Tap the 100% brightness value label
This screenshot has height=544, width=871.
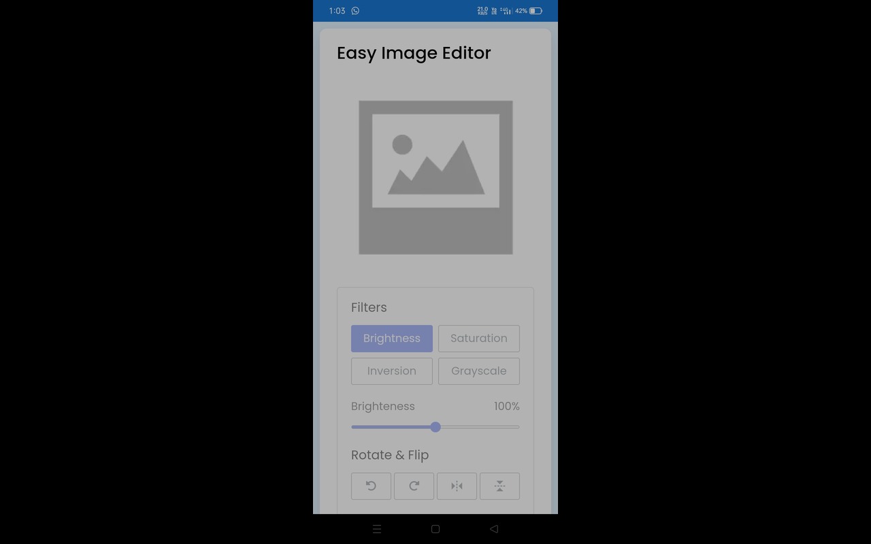(x=507, y=406)
